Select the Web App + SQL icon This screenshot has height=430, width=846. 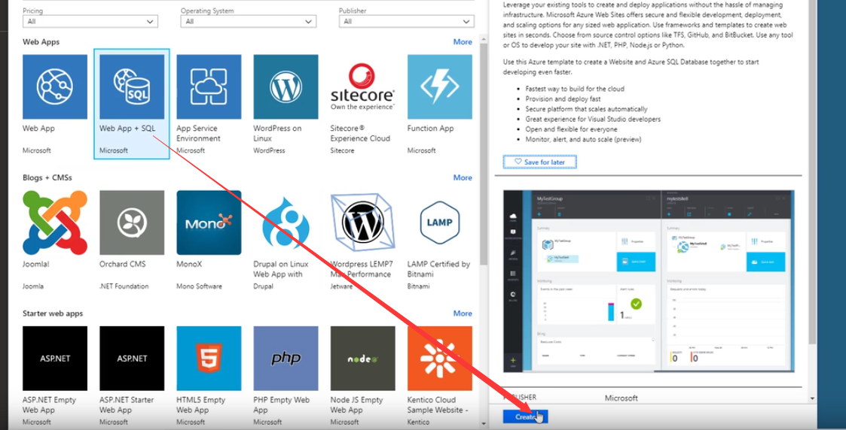(132, 86)
